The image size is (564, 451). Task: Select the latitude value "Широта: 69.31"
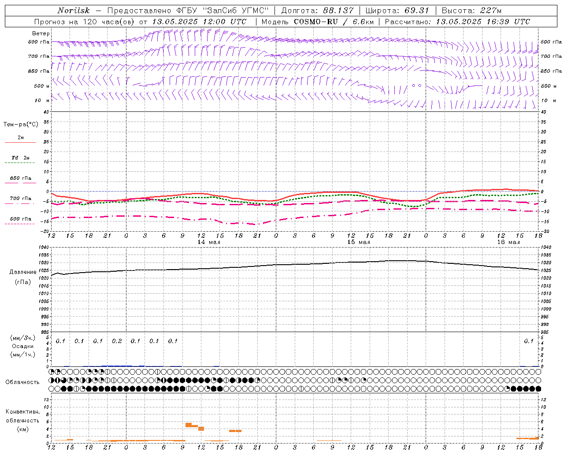397,11
